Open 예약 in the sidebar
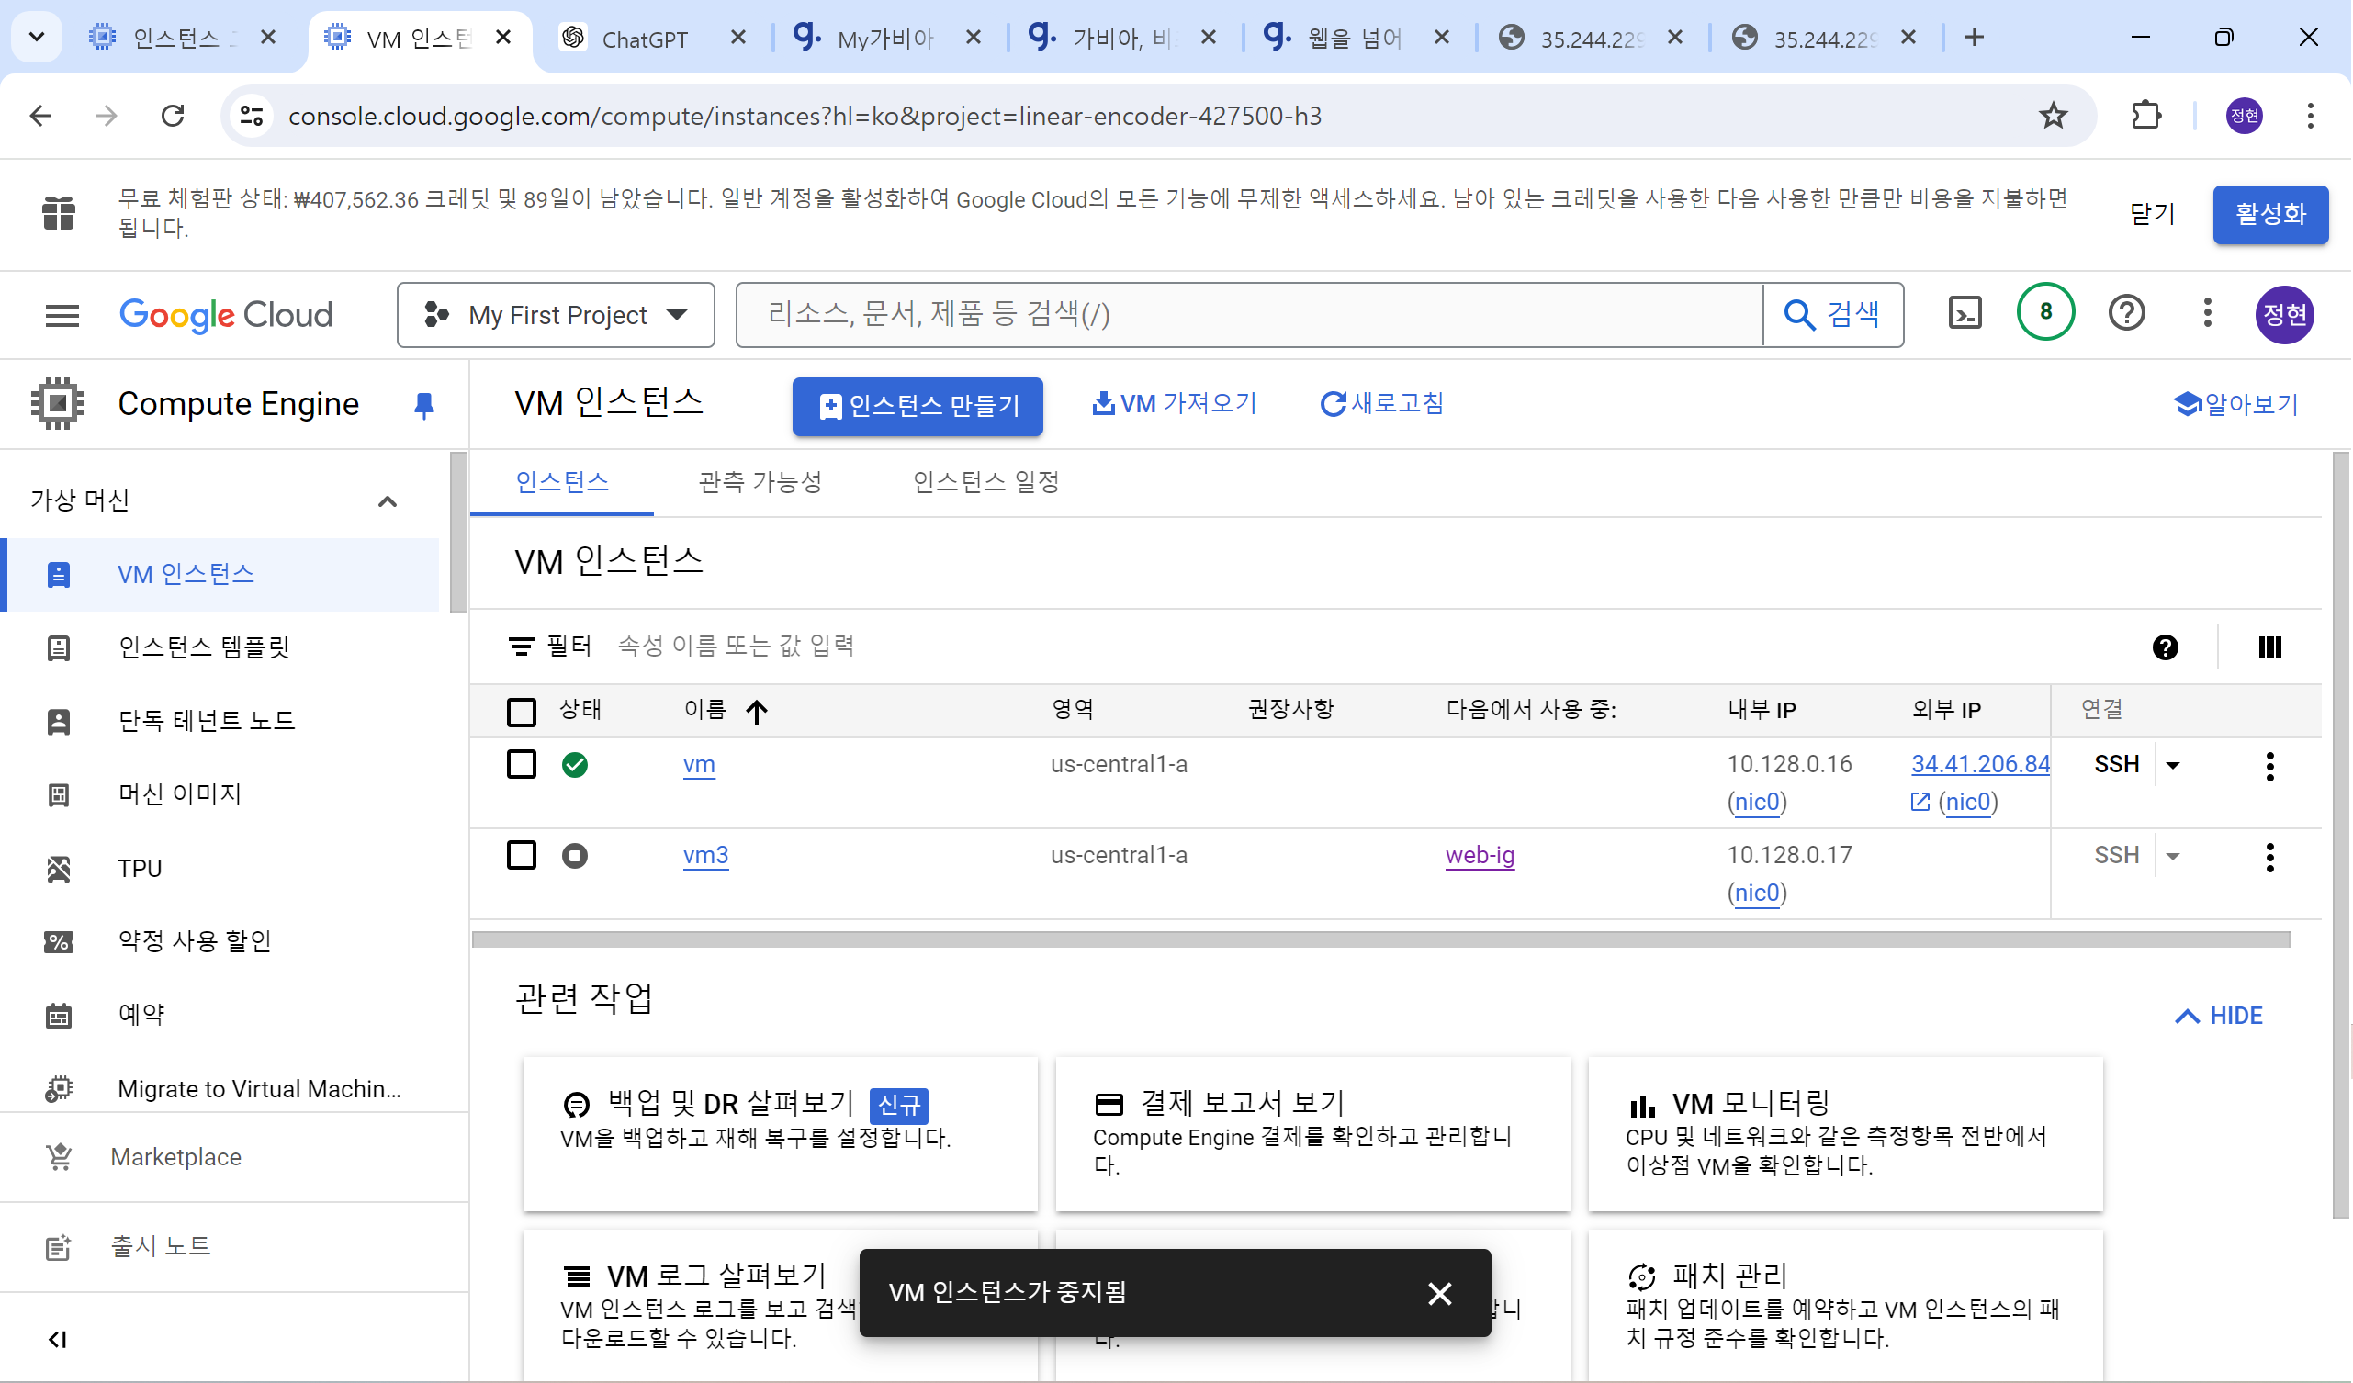The width and height of the screenshot is (2353, 1383). point(141,1015)
